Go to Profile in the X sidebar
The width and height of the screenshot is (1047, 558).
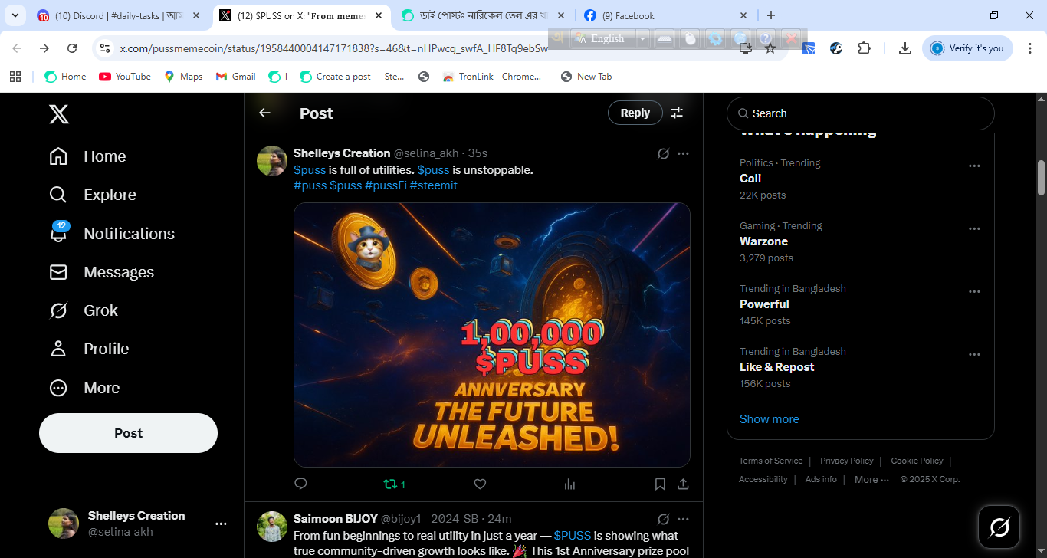coord(89,349)
